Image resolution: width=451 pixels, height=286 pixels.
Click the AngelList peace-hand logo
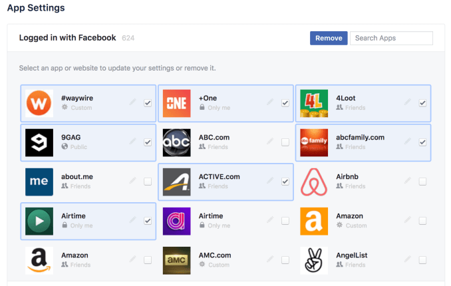[313, 260]
